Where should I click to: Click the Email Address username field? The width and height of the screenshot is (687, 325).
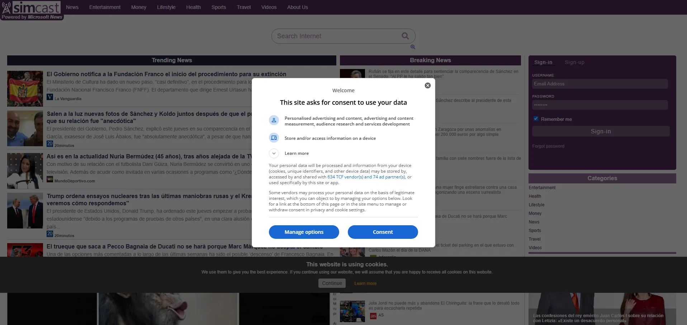point(600,84)
